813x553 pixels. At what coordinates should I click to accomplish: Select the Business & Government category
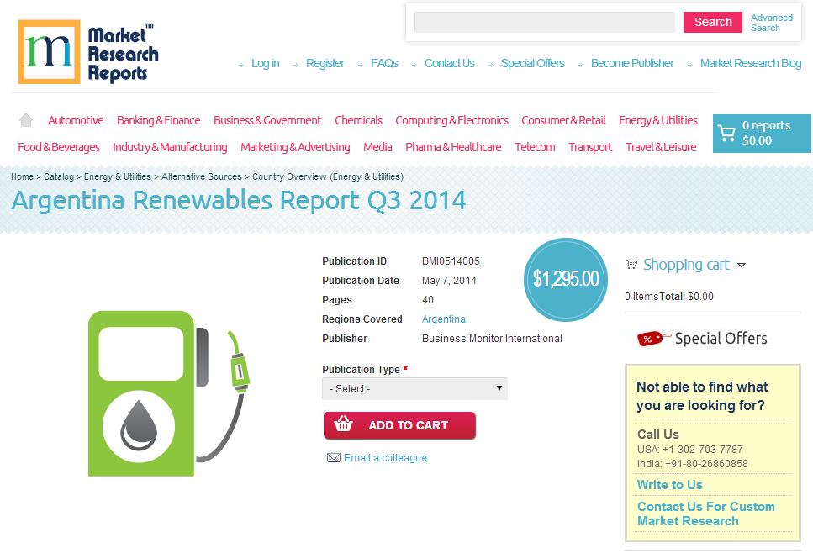[267, 120]
